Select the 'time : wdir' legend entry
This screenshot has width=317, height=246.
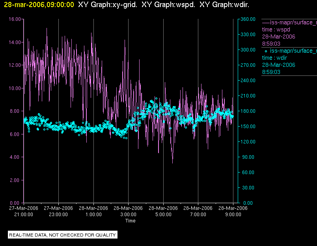[x=276, y=58]
